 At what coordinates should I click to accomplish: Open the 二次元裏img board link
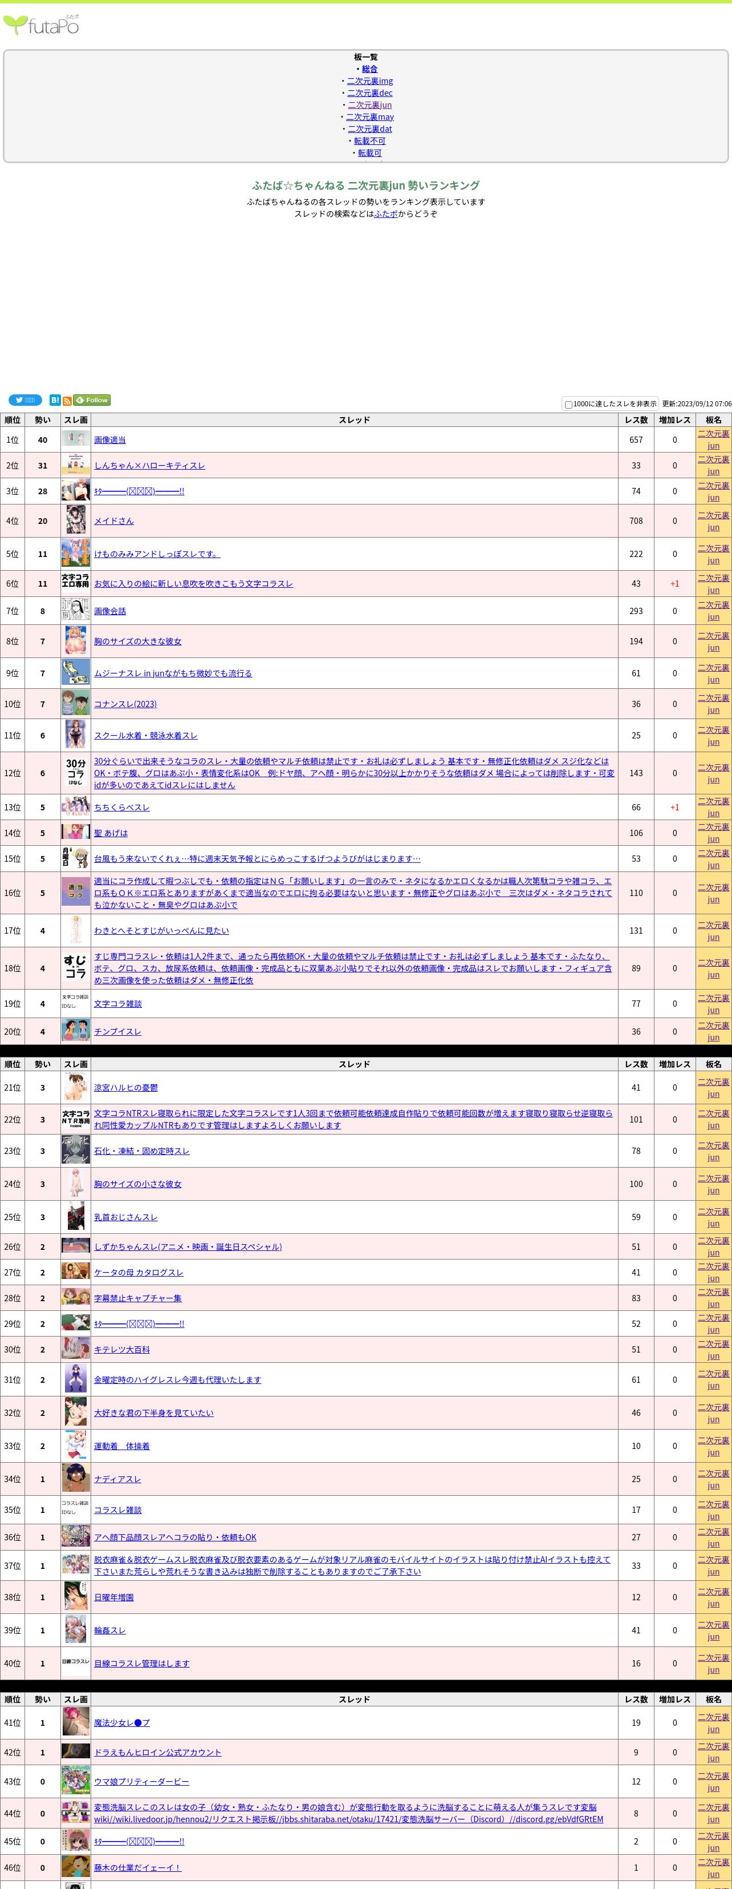pyautogui.click(x=370, y=80)
